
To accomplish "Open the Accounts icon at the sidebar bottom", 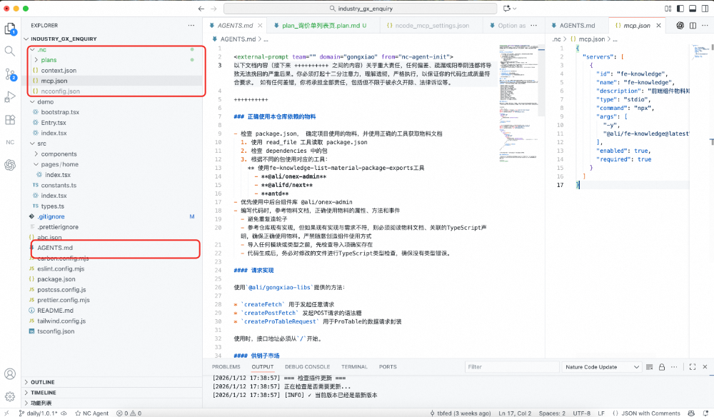I will 9,373.
